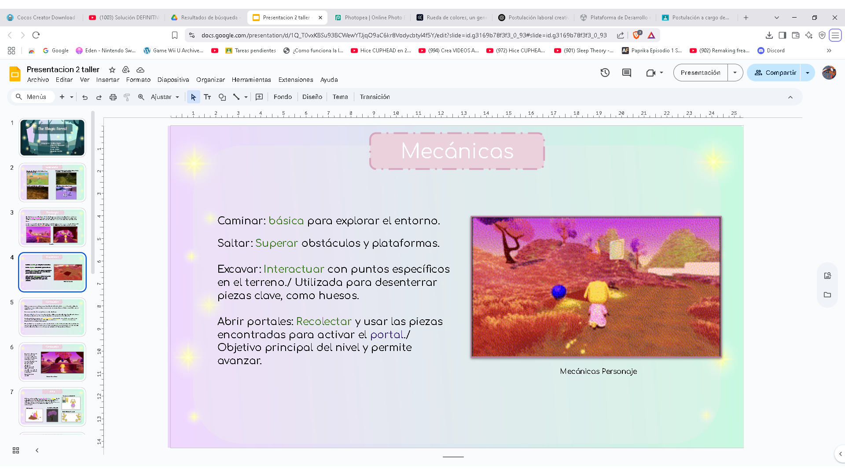Viewport: 845px width, 475px height.
Task: Select the Shape tool icon
Action: point(222,97)
